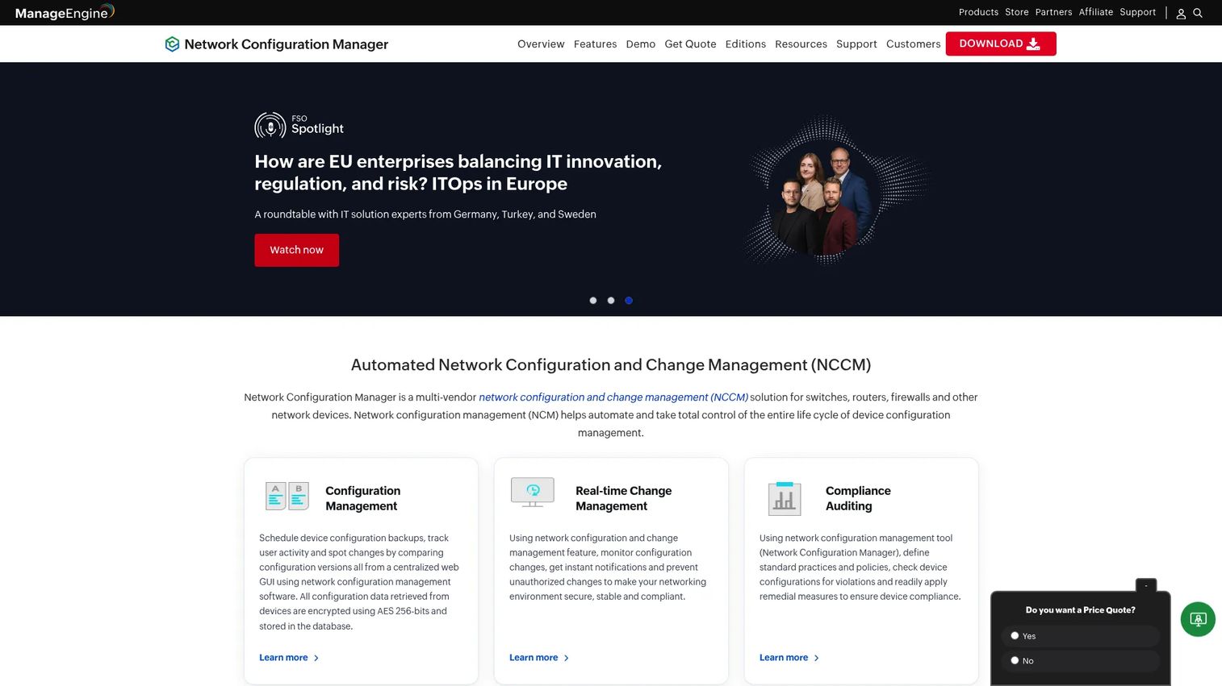Click the ITOps in Europe headline
The image size is (1222, 686).
coord(458,173)
